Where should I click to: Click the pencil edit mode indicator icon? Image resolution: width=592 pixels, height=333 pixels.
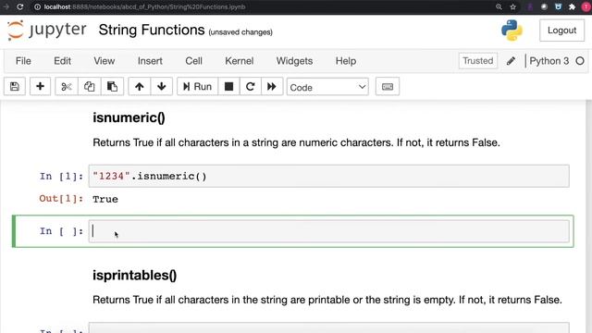511,61
